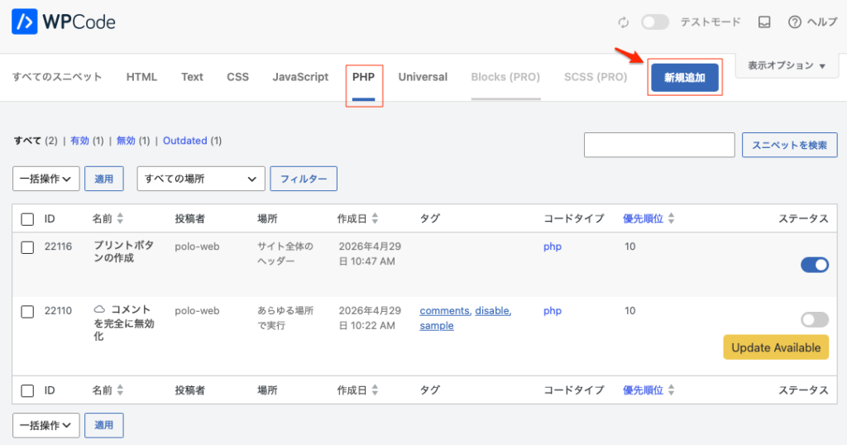The height and width of the screenshot is (445, 847).
Task: Click the cloud icon next to コメントを完全に無効化
Action: point(99,309)
